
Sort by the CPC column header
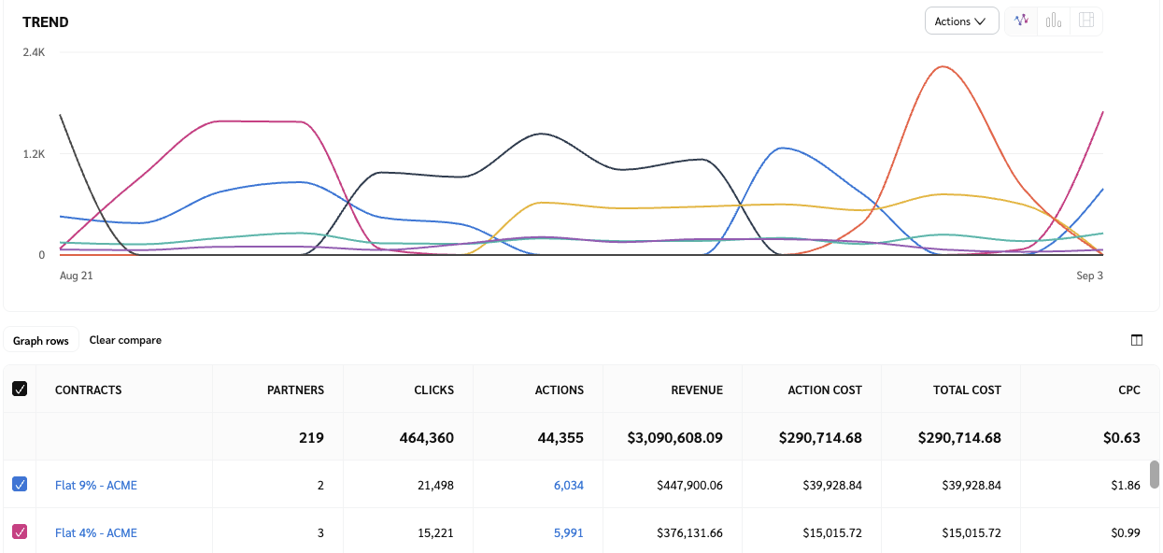(x=1128, y=390)
